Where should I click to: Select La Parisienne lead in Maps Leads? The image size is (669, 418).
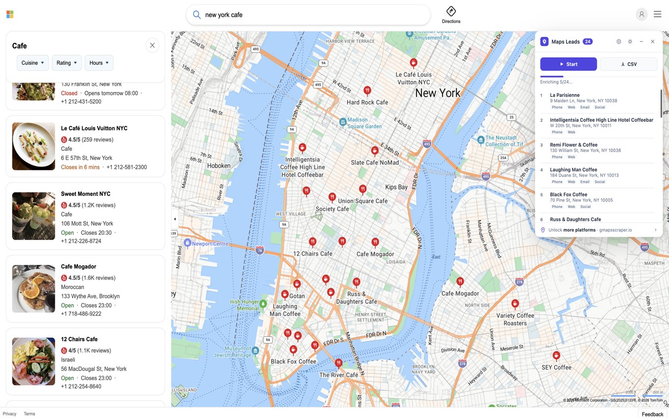pyautogui.click(x=597, y=101)
